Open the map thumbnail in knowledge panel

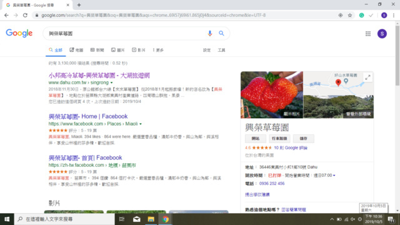(x=339, y=83)
